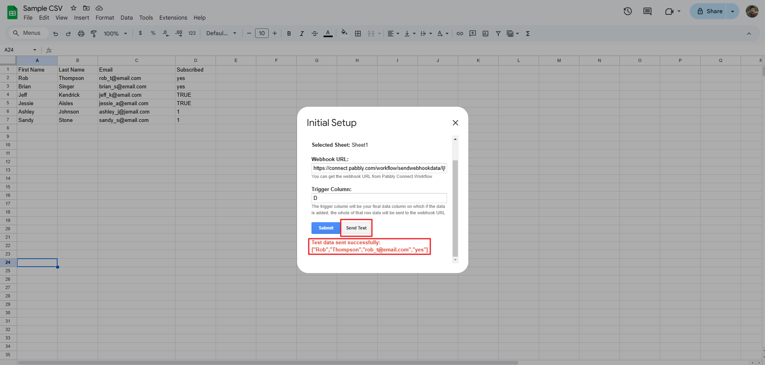The width and height of the screenshot is (765, 365).
Task: Select the paint format roller icon
Action: [94, 34]
